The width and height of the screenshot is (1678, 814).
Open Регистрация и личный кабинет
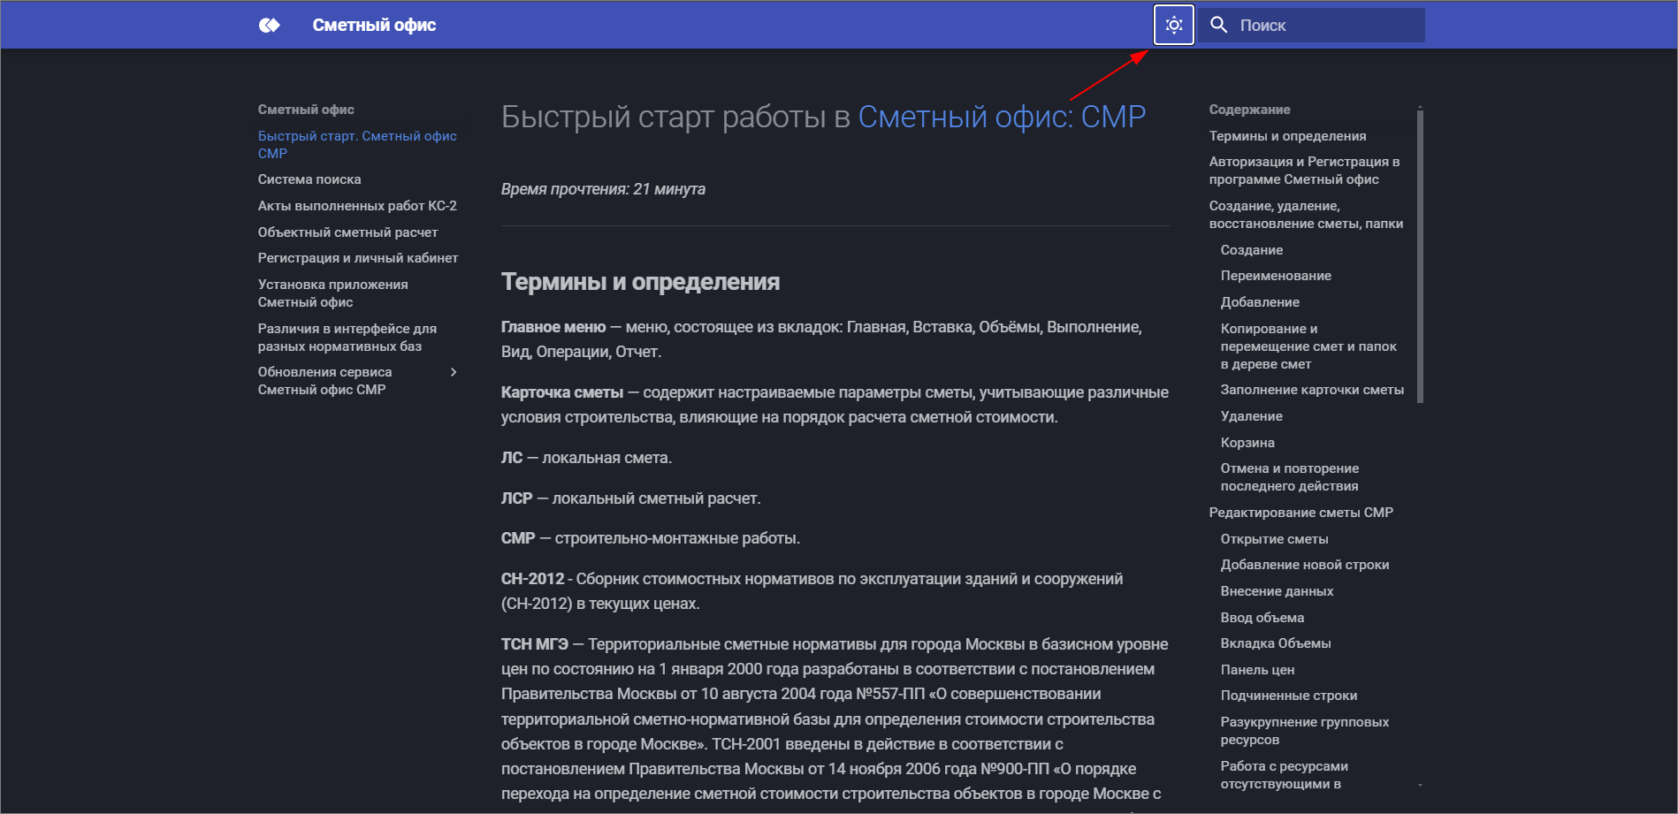pyautogui.click(x=357, y=257)
